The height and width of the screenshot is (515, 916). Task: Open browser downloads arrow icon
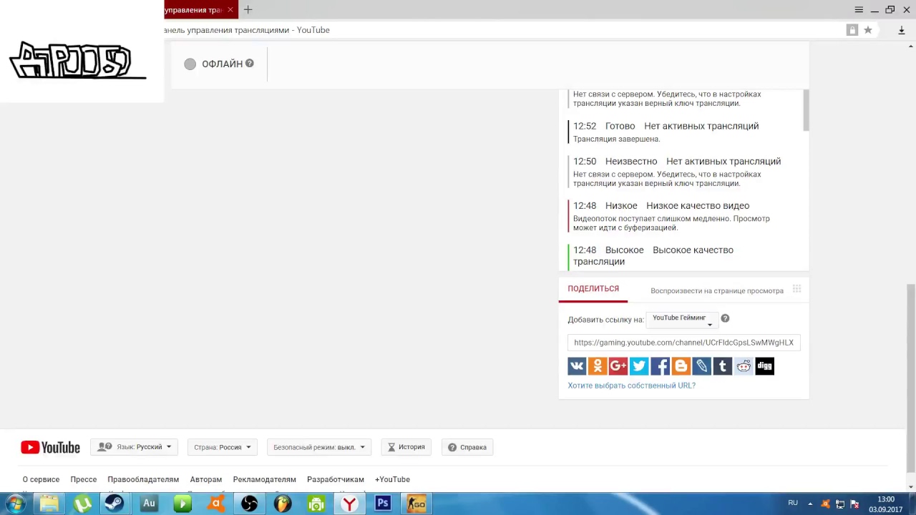[x=902, y=30]
